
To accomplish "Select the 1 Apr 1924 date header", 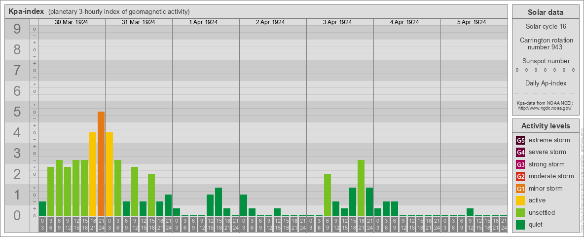I will click(203, 22).
